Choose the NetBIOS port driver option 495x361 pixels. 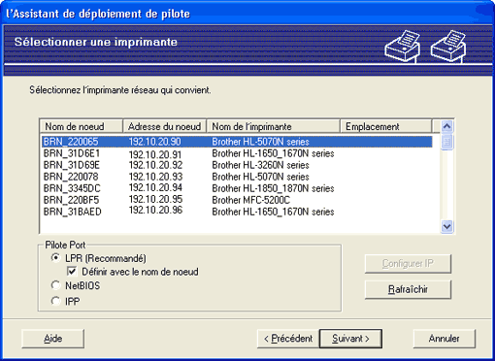click(x=55, y=285)
